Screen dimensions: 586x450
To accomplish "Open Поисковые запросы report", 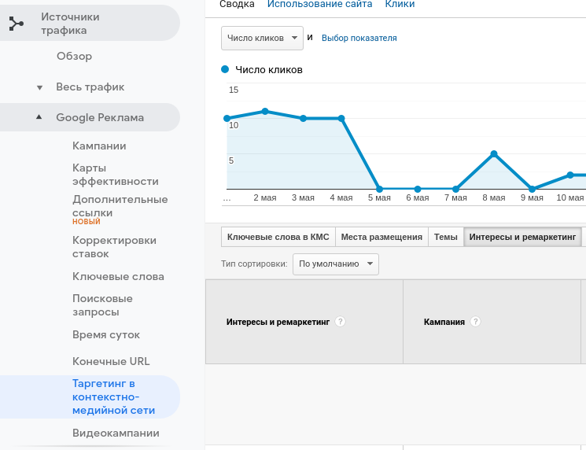I will 102,305.
